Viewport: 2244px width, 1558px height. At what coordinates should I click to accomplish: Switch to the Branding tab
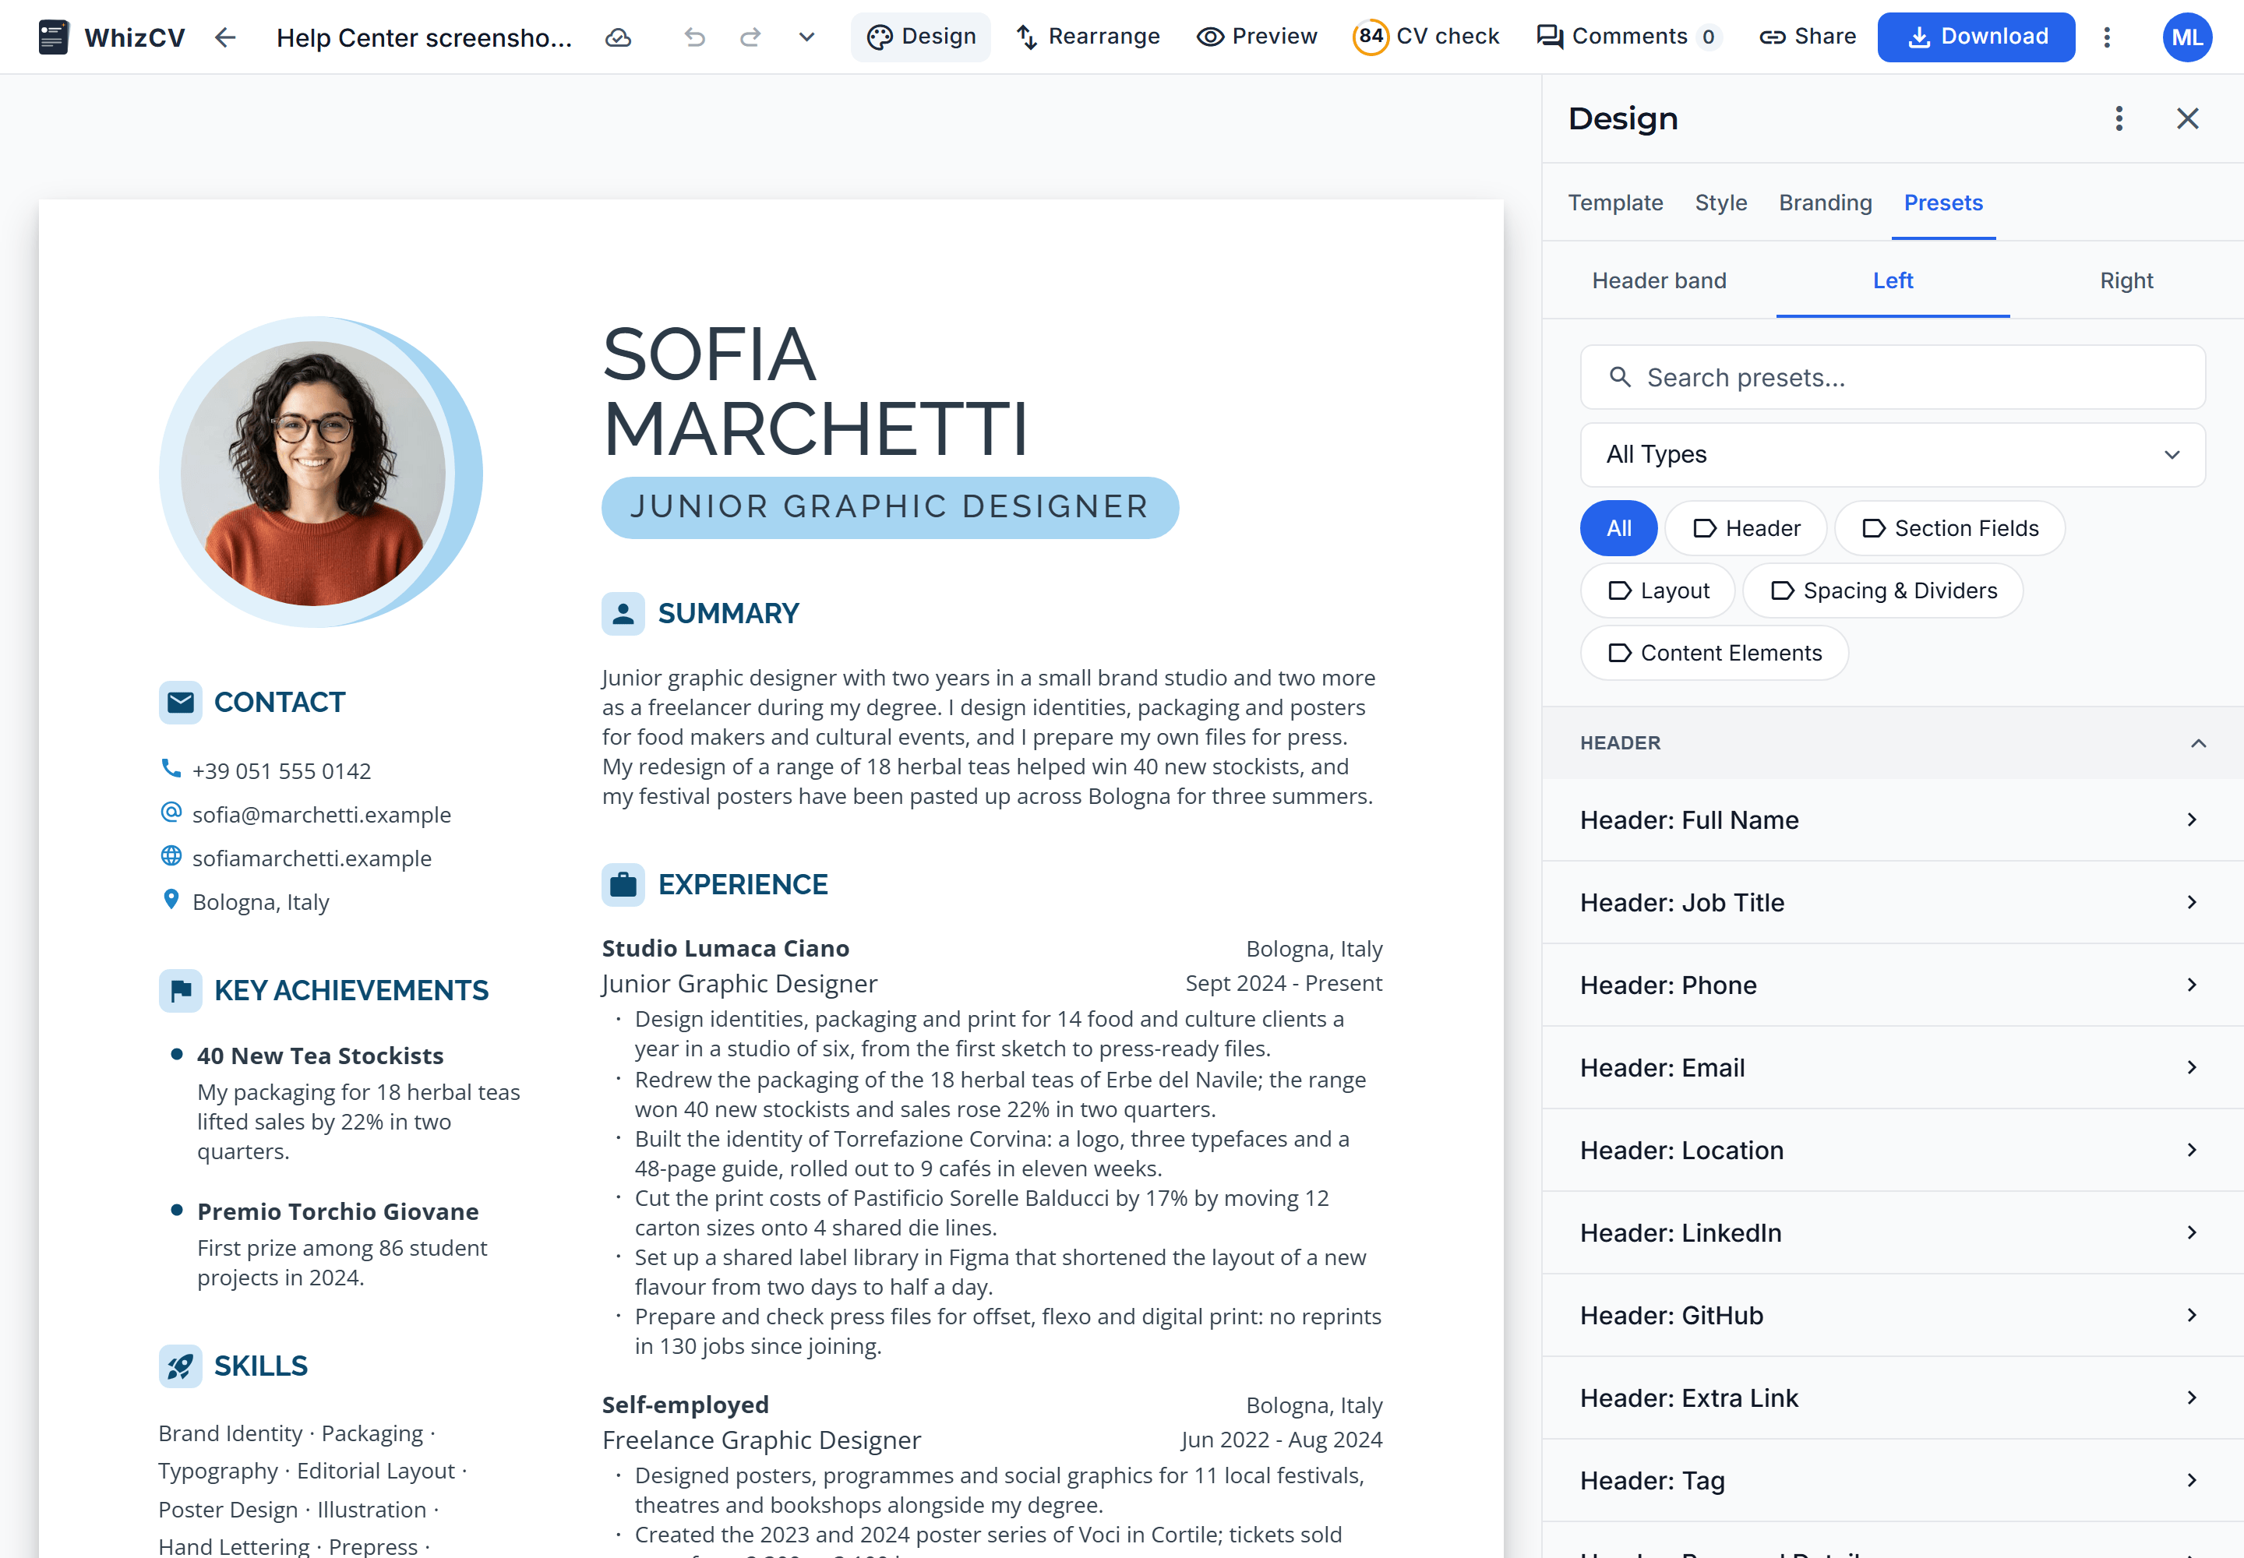coord(1825,203)
